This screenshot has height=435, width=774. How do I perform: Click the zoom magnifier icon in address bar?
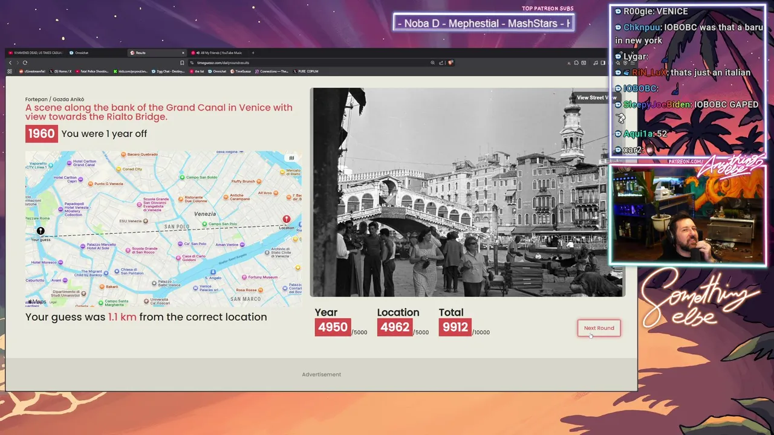pyautogui.click(x=432, y=63)
